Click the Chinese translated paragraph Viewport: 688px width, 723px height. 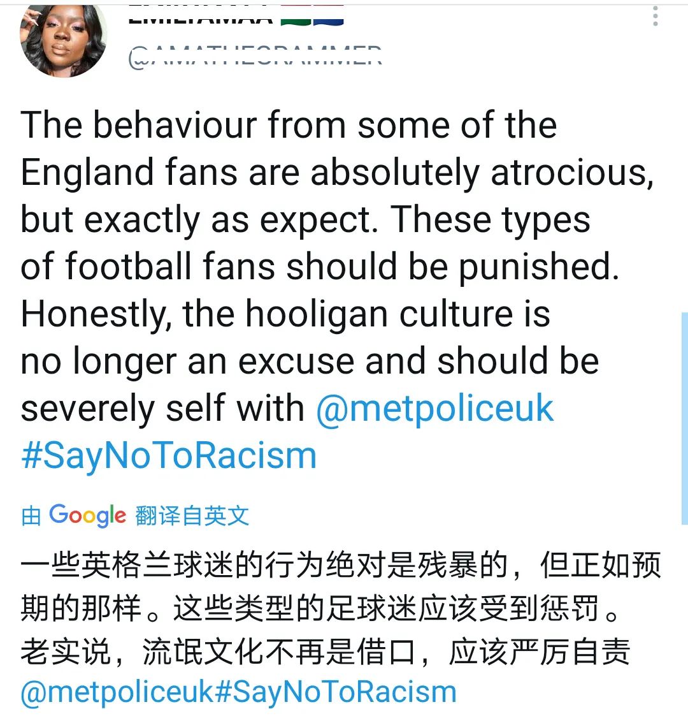tap(319, 606)
